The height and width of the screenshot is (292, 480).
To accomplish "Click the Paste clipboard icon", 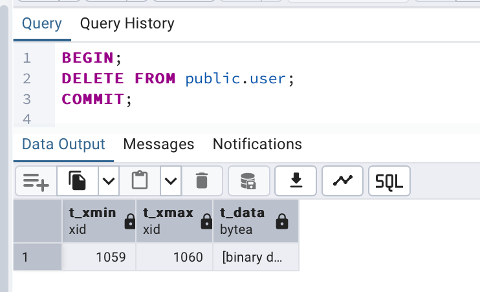I will (x=140, y=181).
